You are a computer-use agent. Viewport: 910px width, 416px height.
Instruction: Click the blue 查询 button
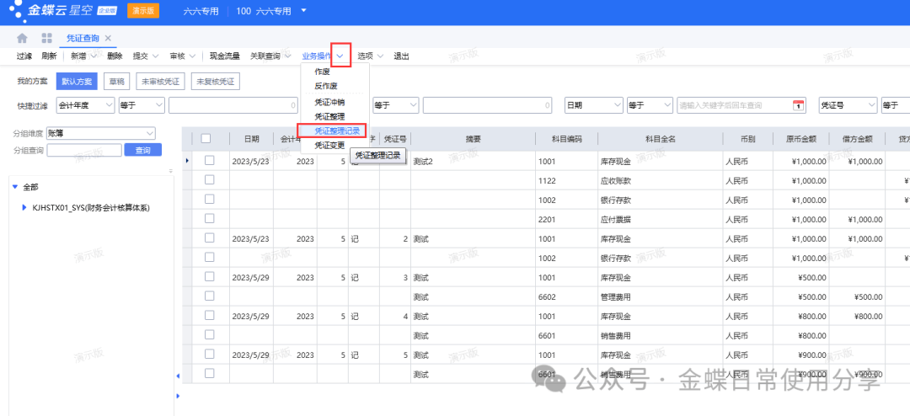(x=142, y=150)
